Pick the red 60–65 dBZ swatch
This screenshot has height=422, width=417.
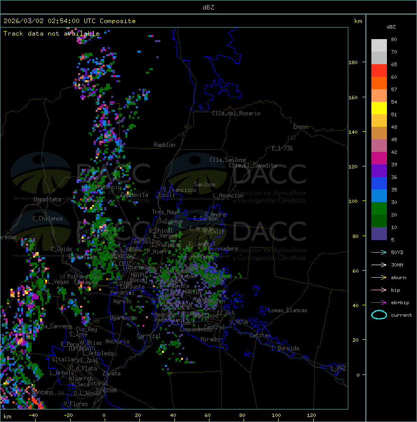pos(379,71)
